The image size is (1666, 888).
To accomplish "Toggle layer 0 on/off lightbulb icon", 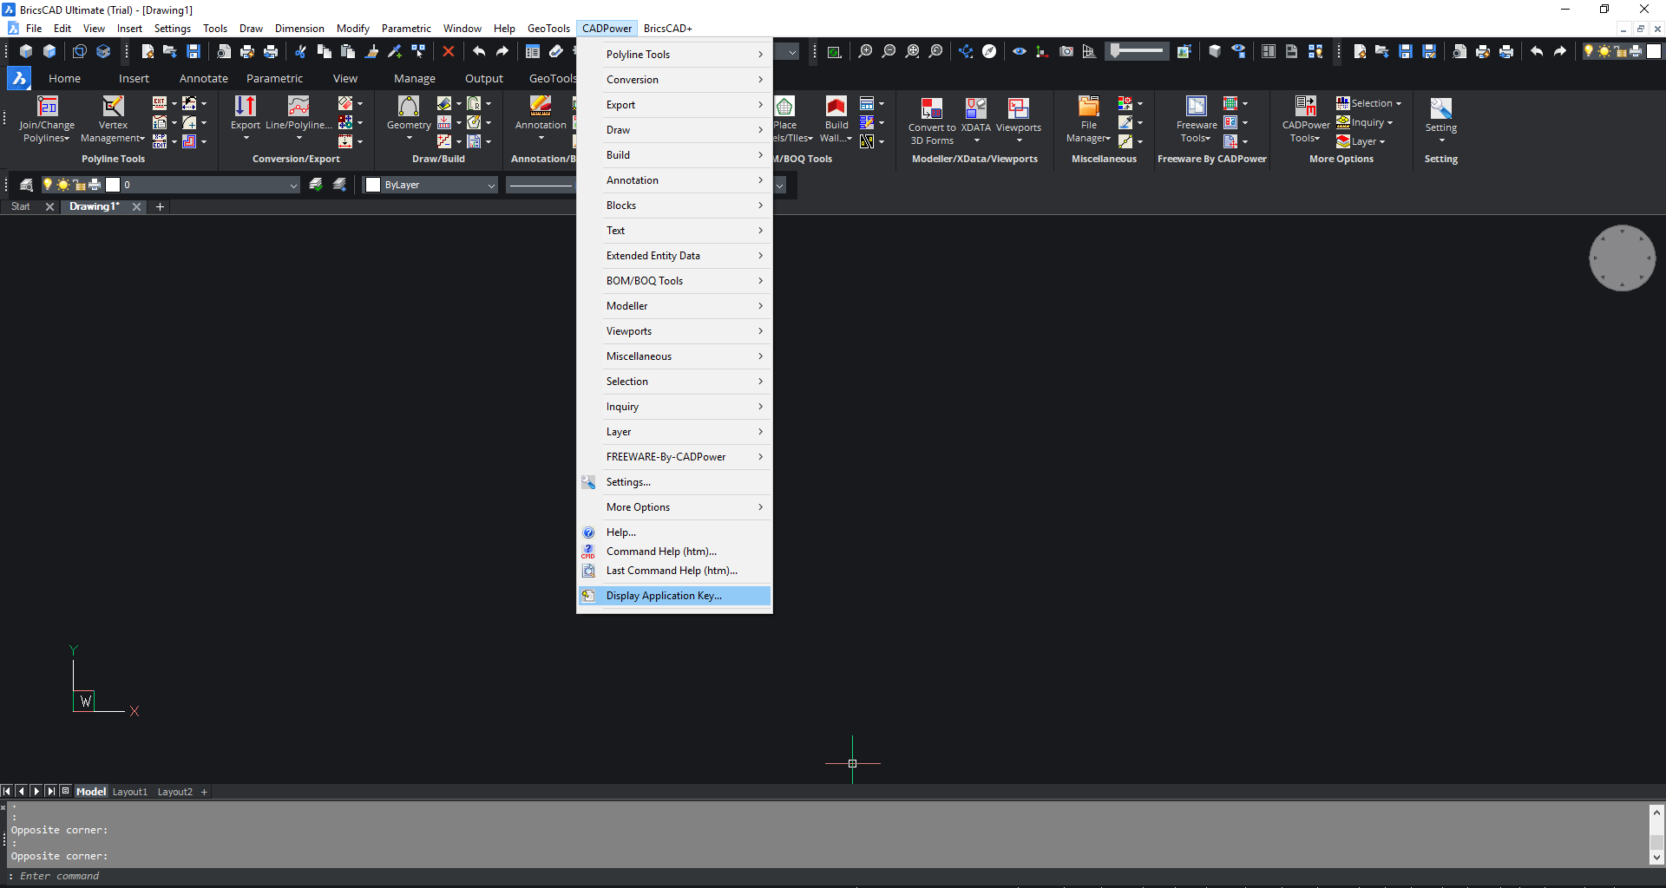I will coord(49,185).
